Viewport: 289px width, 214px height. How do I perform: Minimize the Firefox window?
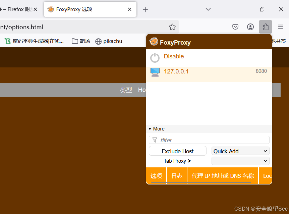pyautogui.click(x=243, y=9)
